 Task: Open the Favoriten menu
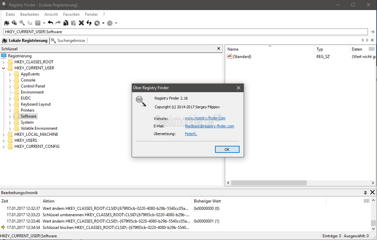pos(72,14)
